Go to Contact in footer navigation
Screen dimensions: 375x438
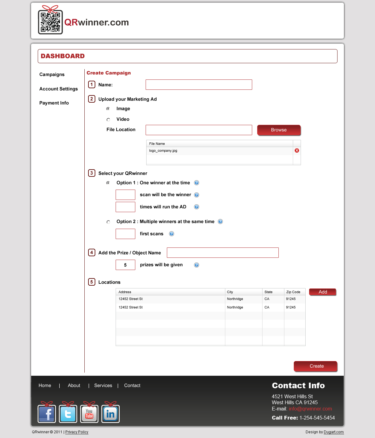[132, 385]
